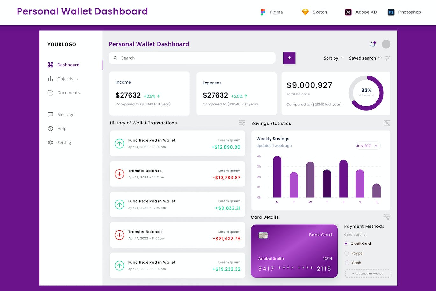The image size is (436, 291).
Task: Click the Help question mark icon
Action: 50,128
